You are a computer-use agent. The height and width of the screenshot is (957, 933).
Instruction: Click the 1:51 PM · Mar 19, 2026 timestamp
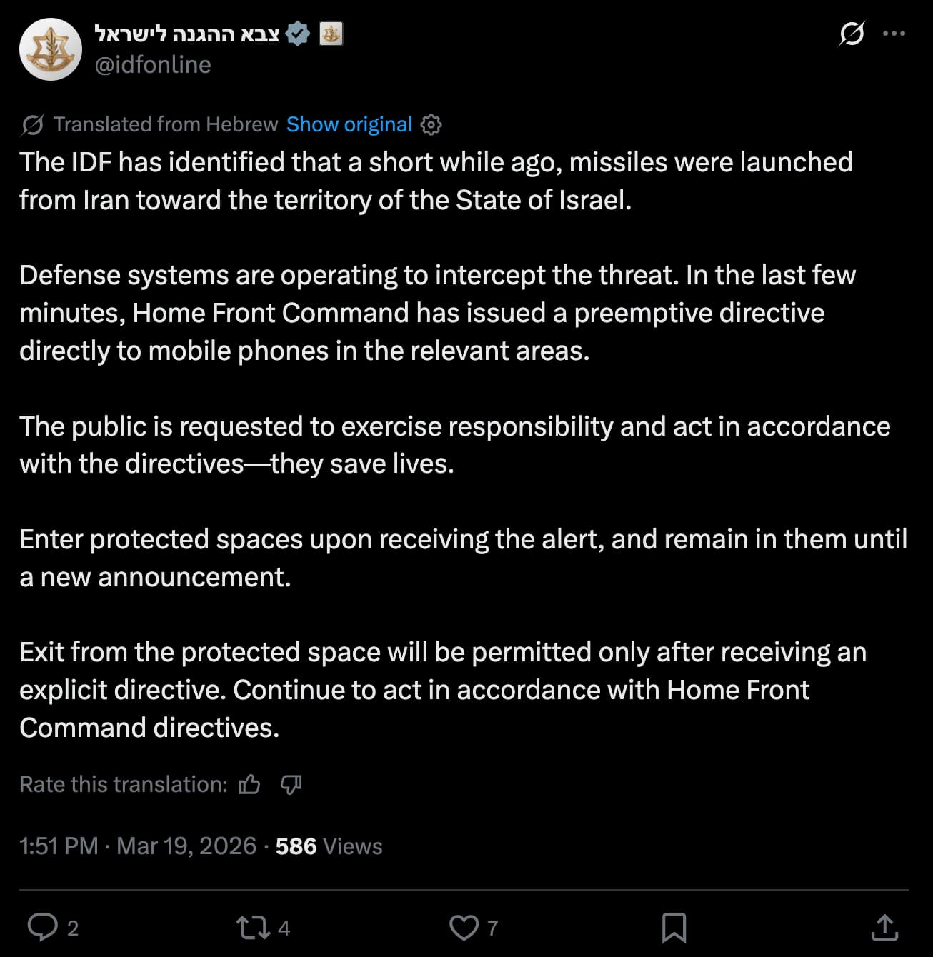pyautogui.click(x=137, y=846)
